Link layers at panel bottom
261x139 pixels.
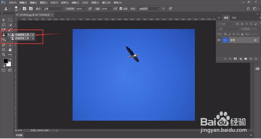225,59
